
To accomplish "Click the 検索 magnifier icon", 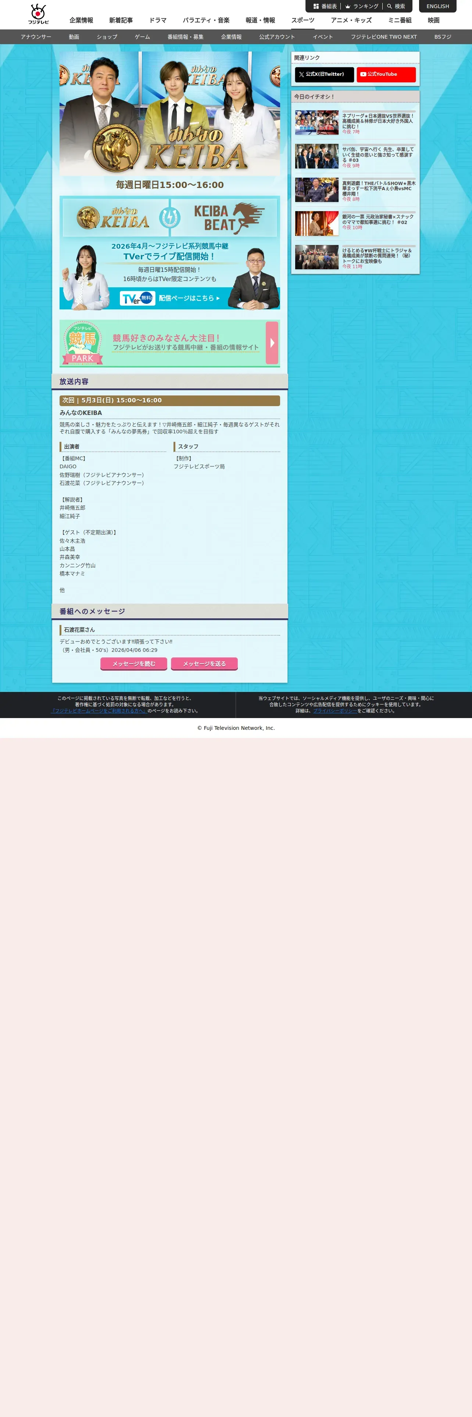I will point(390,7).
